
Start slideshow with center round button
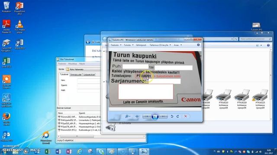155,116
